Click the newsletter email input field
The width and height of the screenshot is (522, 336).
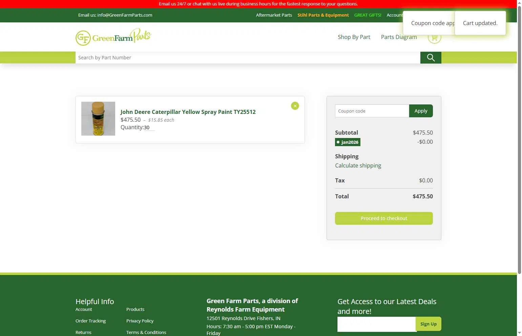click(376, 324)
